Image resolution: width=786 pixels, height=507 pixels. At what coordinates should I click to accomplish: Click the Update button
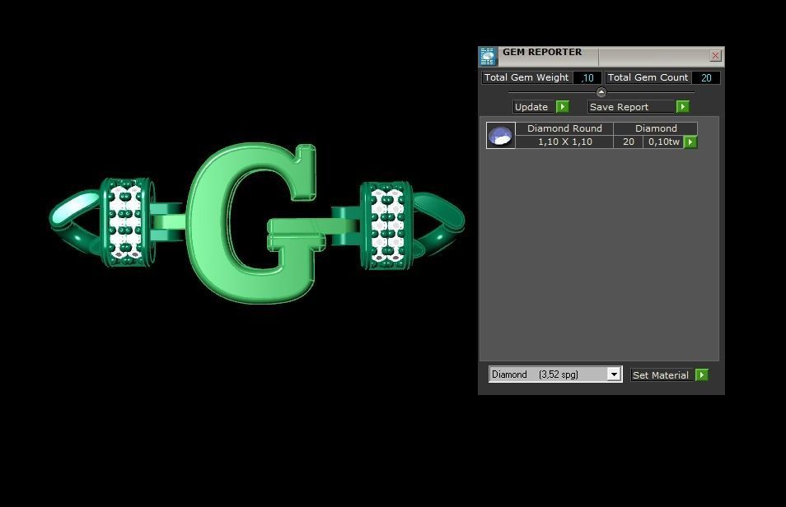coord(534,107)
